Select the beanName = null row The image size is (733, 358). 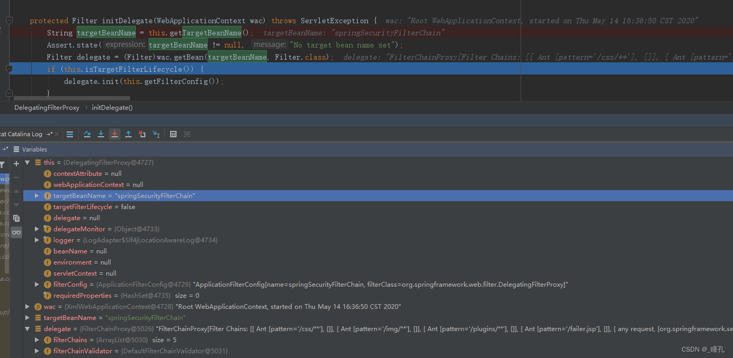click(x=378, y=251)
